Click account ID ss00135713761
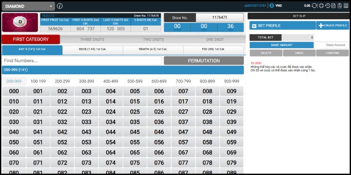This screenshot has width=351, height=175. [255, 6]
